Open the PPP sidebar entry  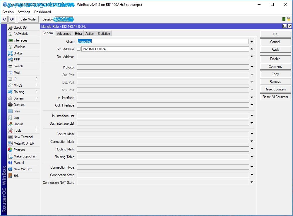pos(23,60)
